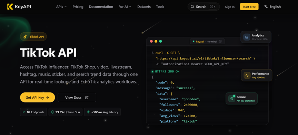Viewport: 298px width, 135px height.
Task: Click the ⌘K shortcut badge
Action: click(x=213, y=7)
